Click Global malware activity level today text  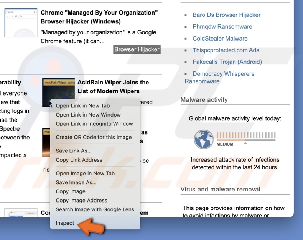coord(235,118)
